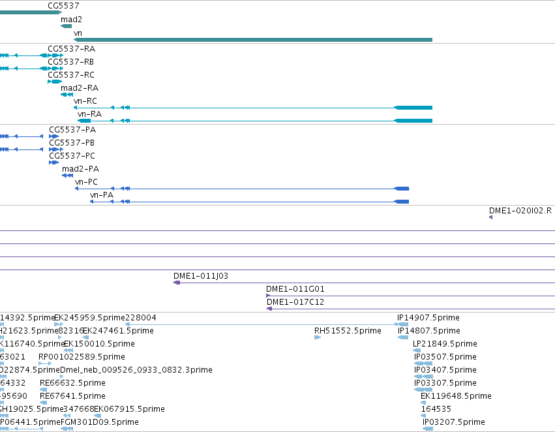
Task: Click the EK150010.5prime EST label
Action: 99,344
